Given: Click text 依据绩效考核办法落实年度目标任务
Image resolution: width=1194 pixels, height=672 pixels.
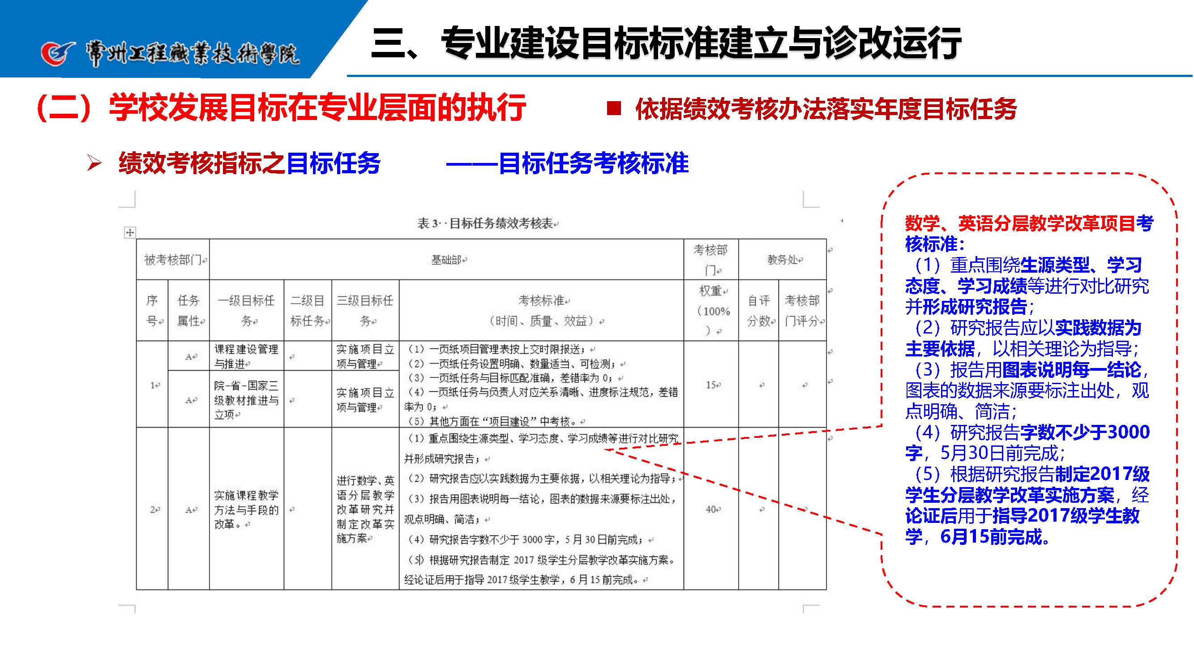Looking at the screenshot, I should point(826,109).
